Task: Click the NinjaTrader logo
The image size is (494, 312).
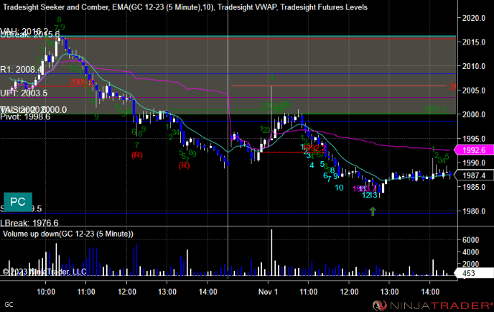Action: [x=433, y=305]
